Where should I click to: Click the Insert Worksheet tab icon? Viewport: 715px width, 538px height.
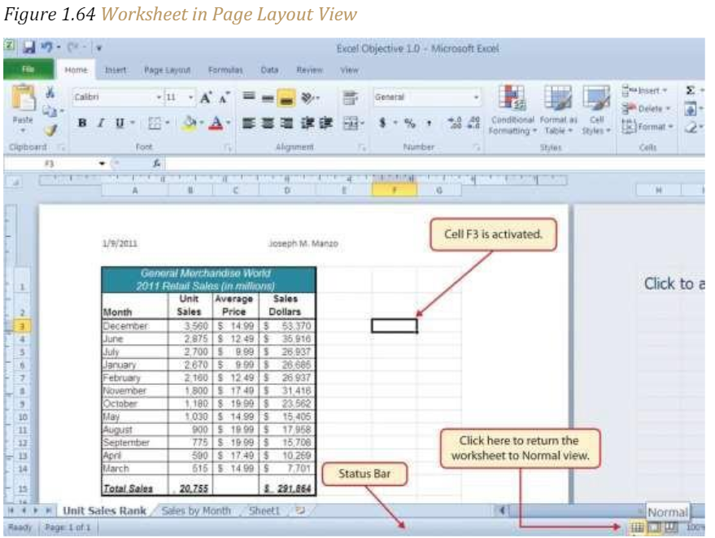(300, 510)
